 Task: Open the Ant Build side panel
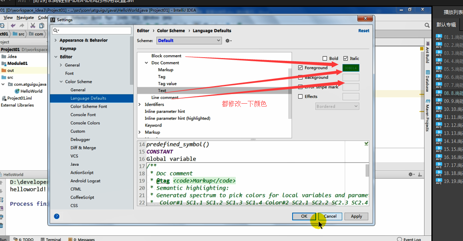pyautogui.click(x=427, y=52)
